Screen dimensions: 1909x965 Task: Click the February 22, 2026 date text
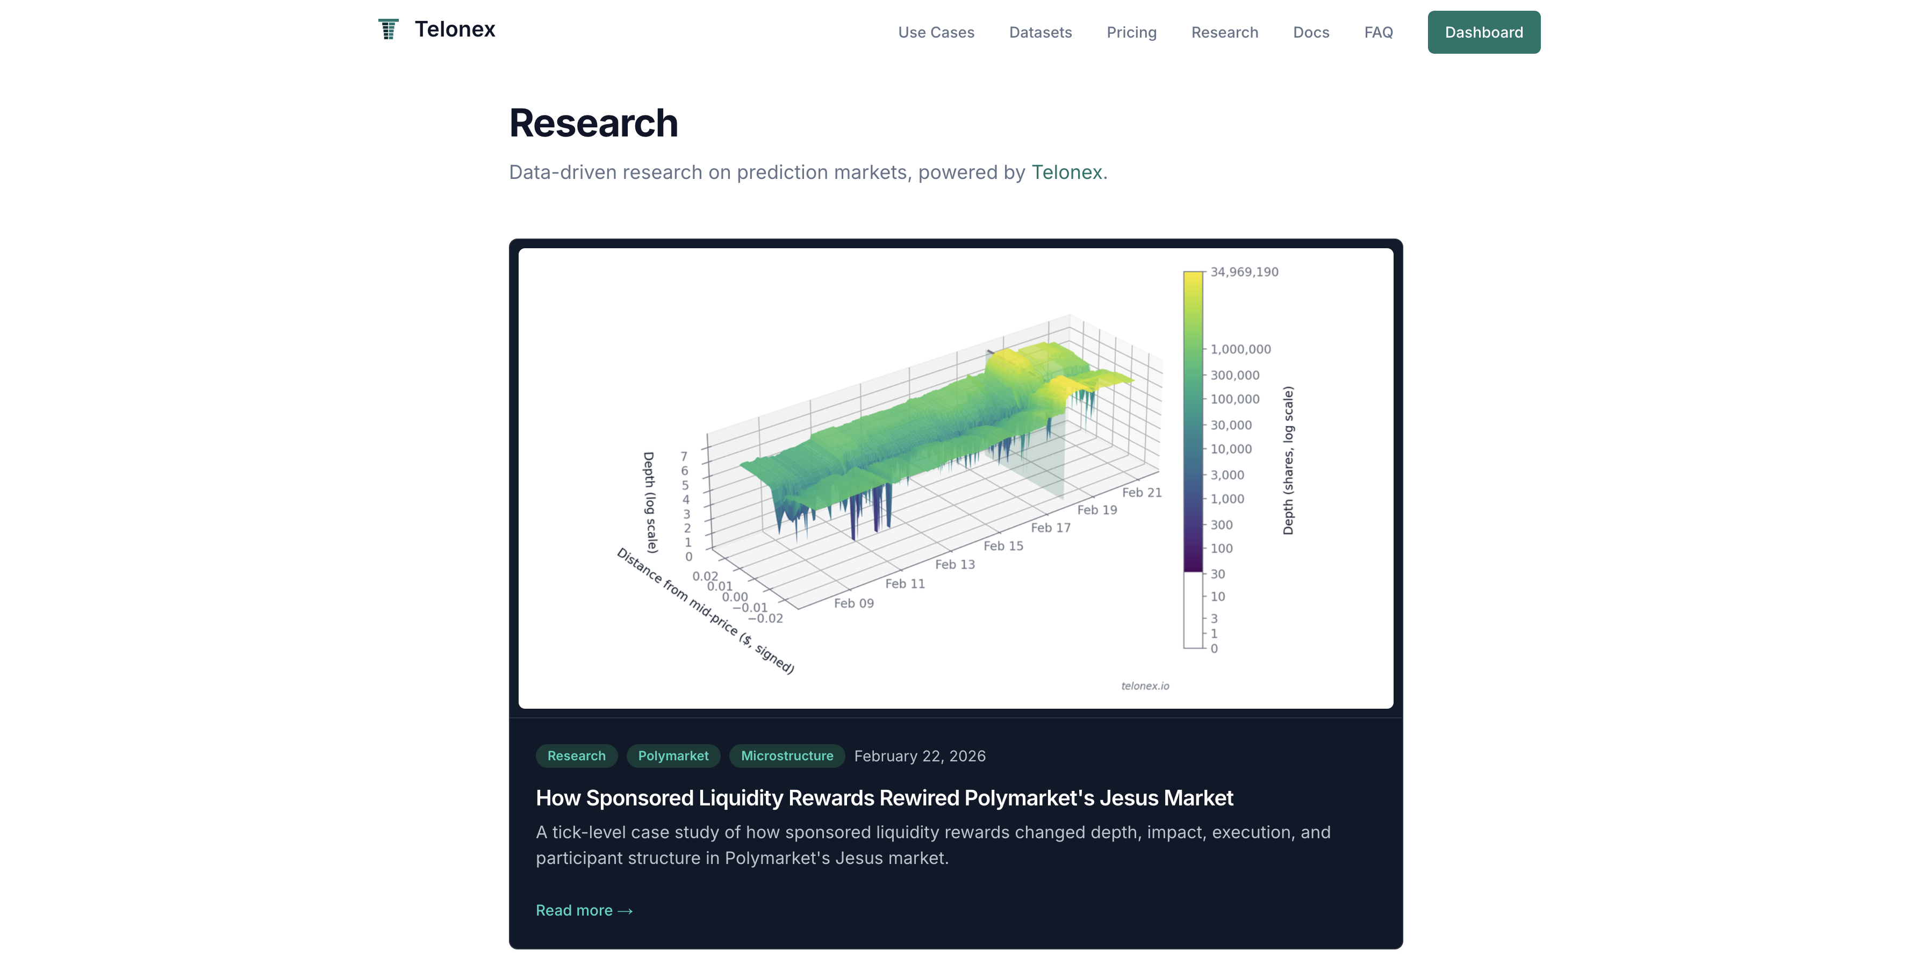pyautogui.click(x=920, y=755)
